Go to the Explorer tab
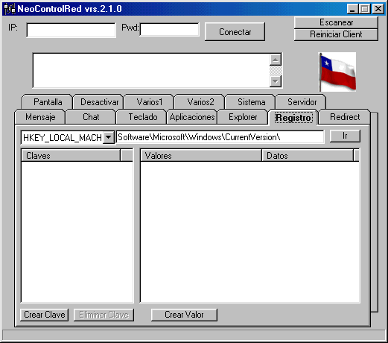 tap(243, 117)
